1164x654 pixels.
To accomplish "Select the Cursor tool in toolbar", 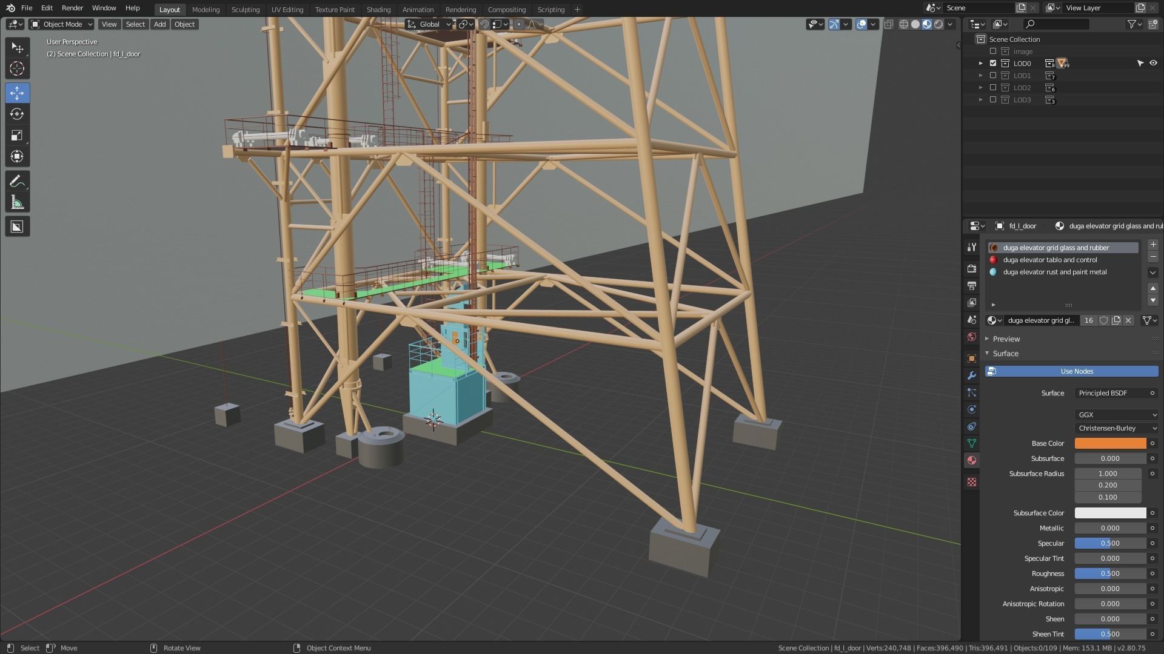I will click(x=17, y=68).
